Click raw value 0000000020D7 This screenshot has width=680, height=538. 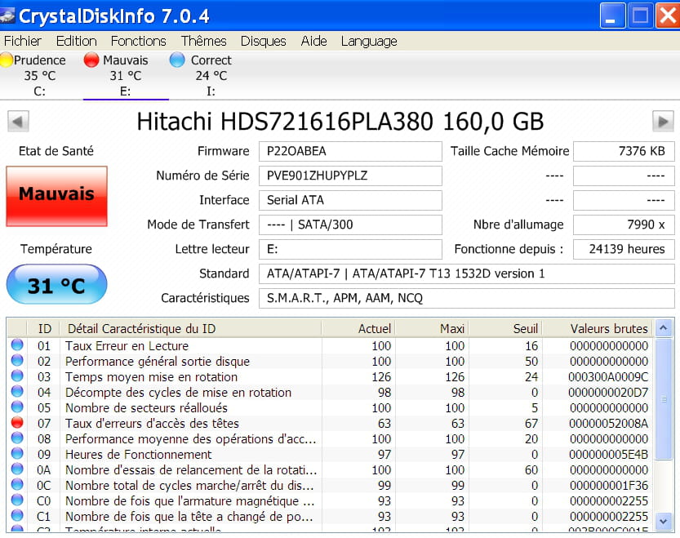[608, 393]
